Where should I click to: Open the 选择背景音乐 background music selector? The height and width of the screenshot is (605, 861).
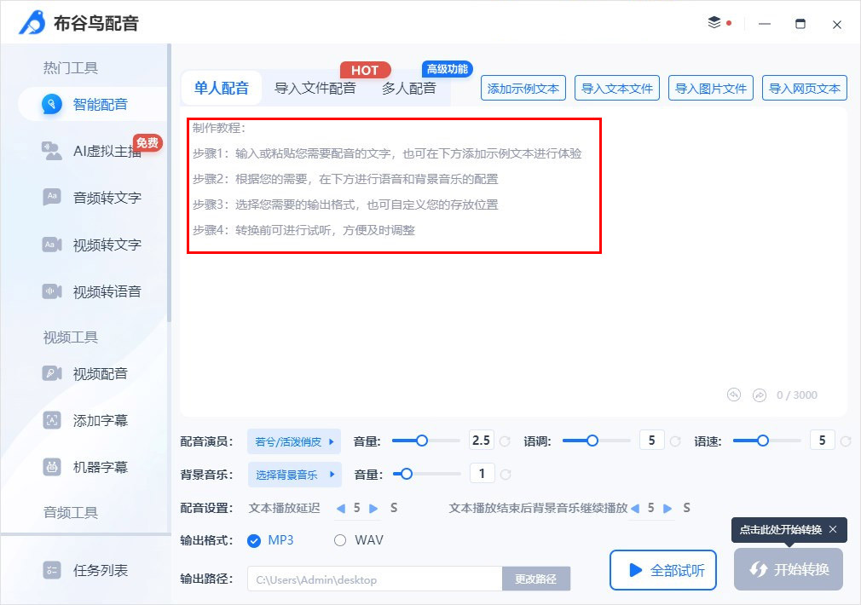pos(295,474)
